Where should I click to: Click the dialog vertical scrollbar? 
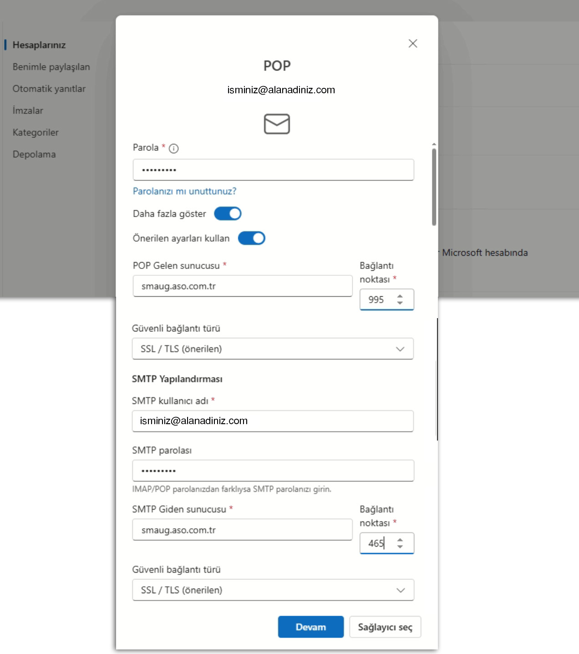pyautogui.click(x=434, y=187)
